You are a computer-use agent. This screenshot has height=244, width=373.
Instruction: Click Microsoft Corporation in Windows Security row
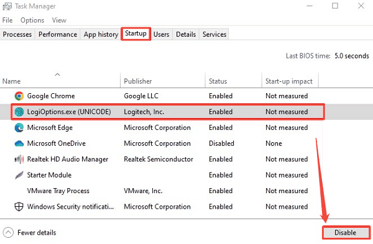157,207
